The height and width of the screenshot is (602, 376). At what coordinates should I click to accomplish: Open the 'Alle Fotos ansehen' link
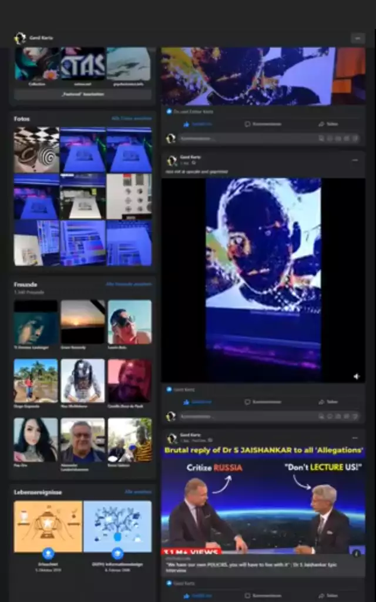click(132, 119)
